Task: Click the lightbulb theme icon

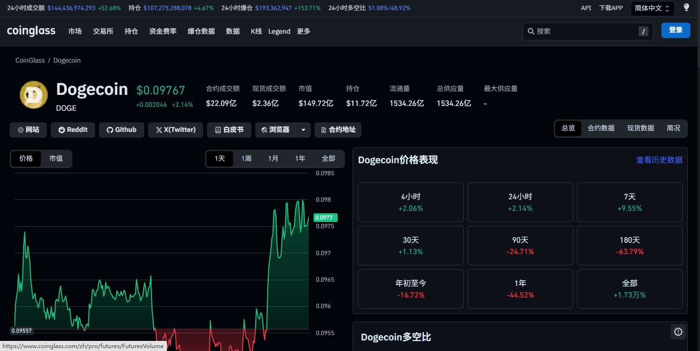Action: click(x=686, y=8)
